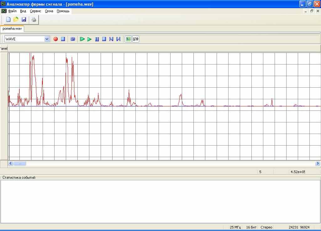The width and height of the screenshot is (321, 231).
Task: Toggle the БПФ spectrum button
Action: click(135, 39)
